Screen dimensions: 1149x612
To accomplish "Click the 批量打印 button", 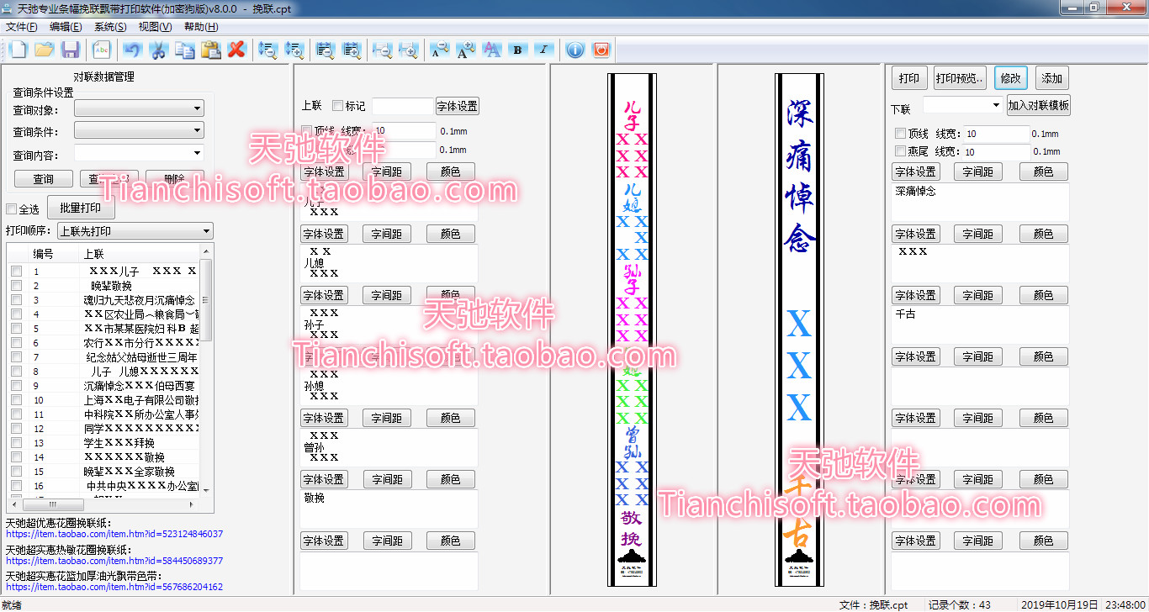I will tap(81, 208).
